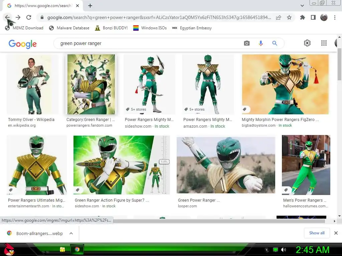Click the network monitor tray icon

276,250
